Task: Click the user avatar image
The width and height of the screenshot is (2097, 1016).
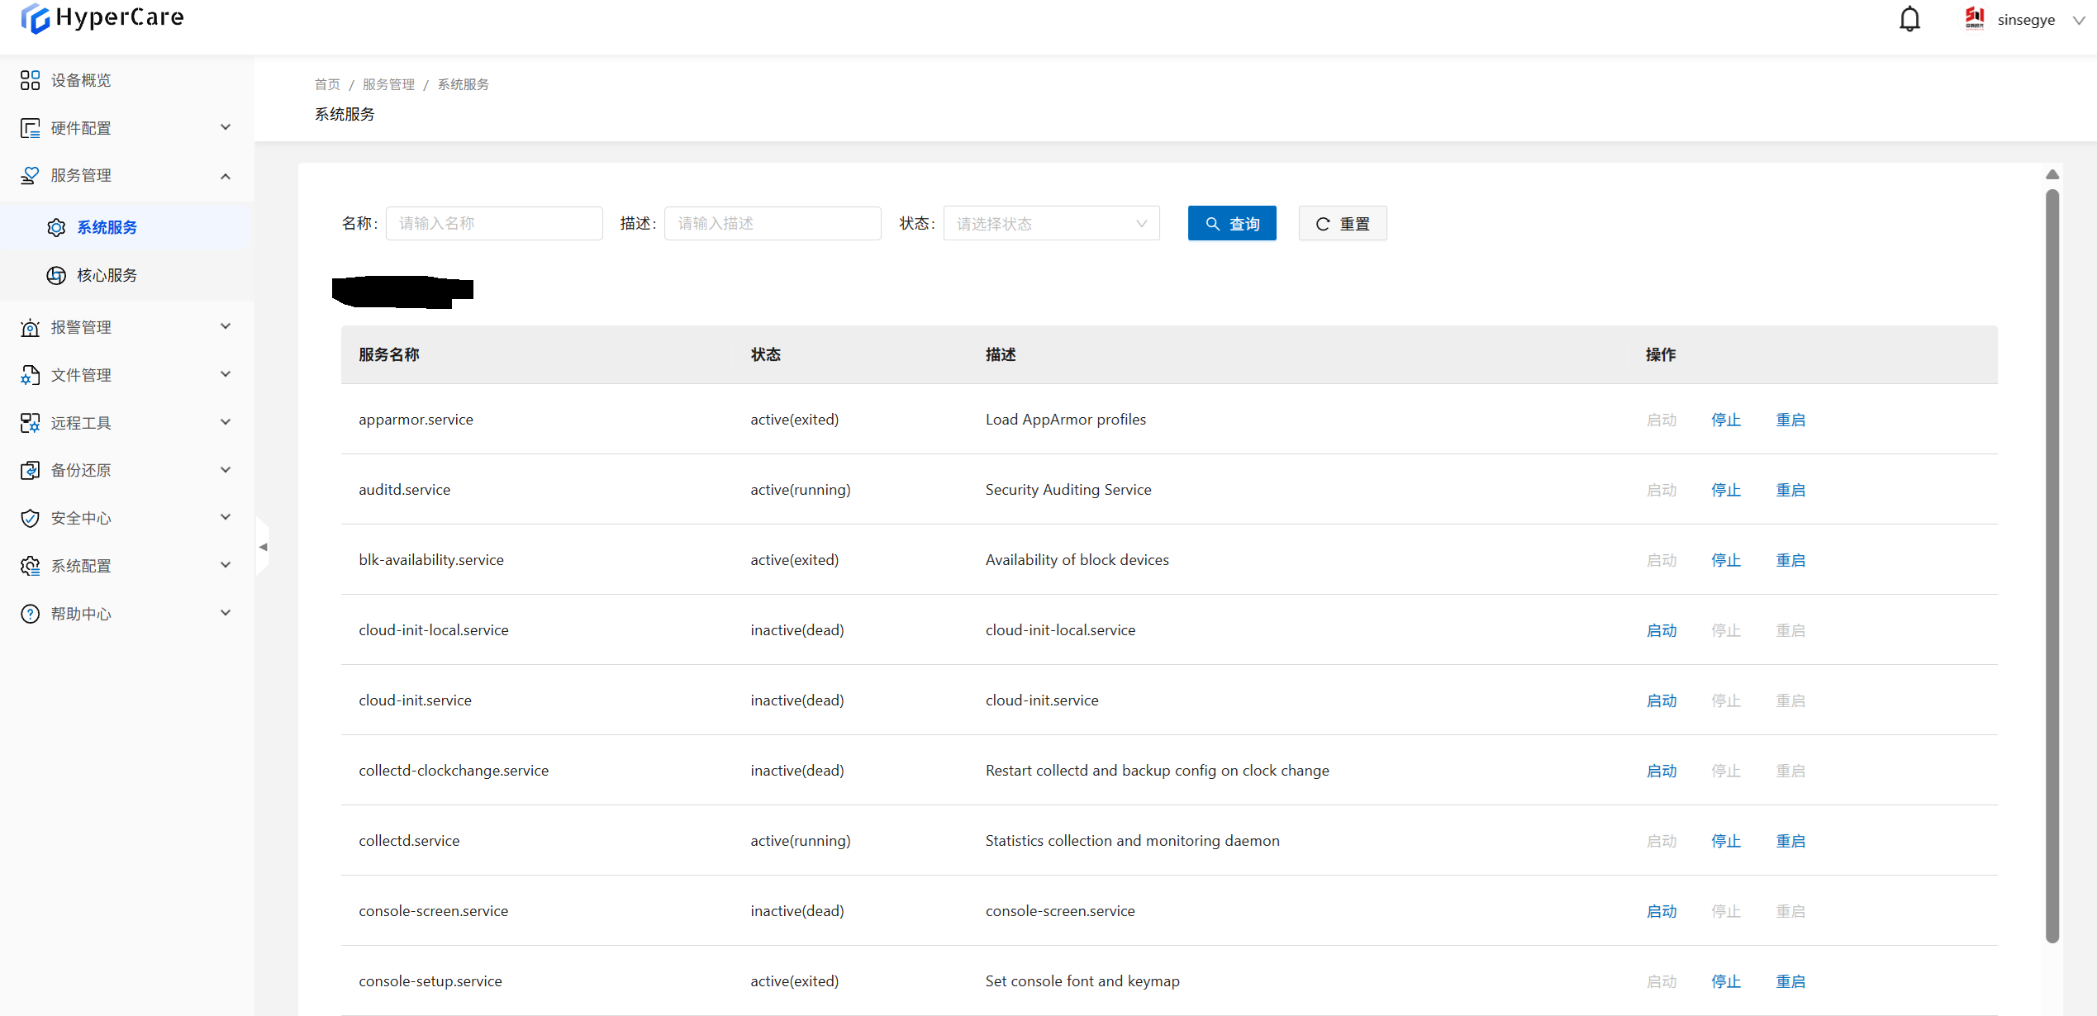Action: click(1974, 18)
